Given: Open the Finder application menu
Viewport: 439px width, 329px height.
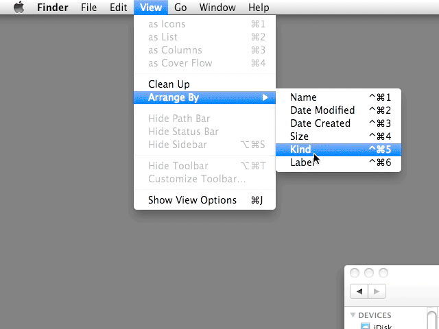Looking at the screenshot, I should click(53, 8).
